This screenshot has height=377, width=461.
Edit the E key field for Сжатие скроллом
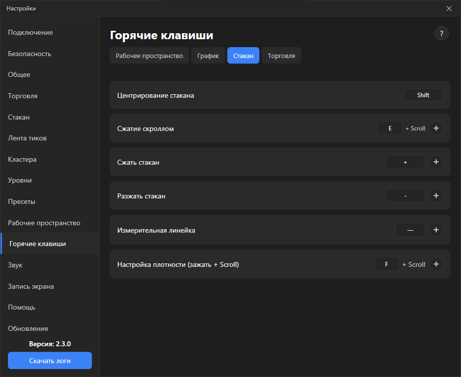(390, 128)
